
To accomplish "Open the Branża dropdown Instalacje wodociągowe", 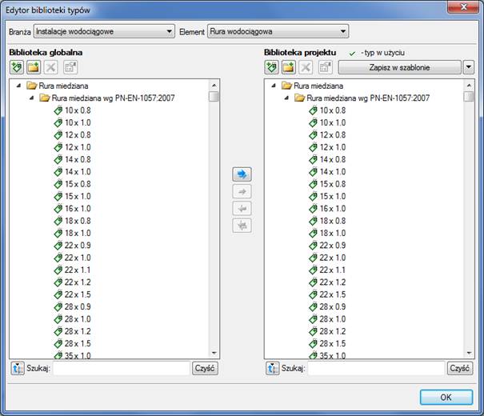I will pos(104,31).
